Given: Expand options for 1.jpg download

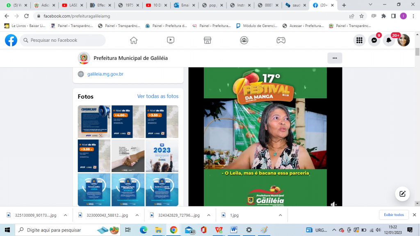Looking at the screenshot, I should click(x=280, y=215).
